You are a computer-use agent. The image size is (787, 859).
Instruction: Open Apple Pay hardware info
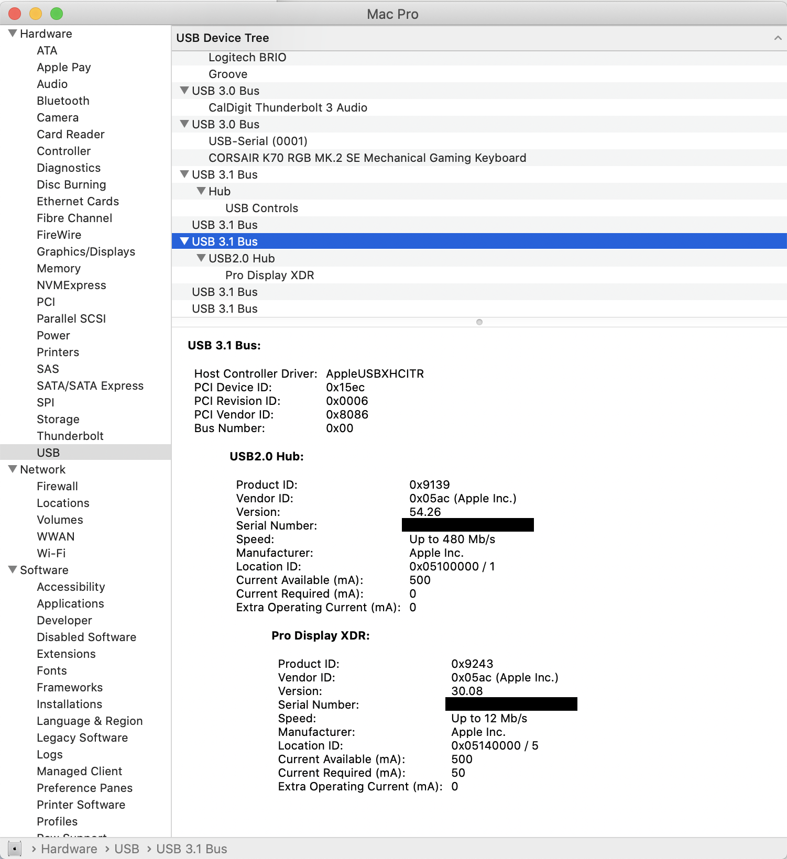click(64, 68)
